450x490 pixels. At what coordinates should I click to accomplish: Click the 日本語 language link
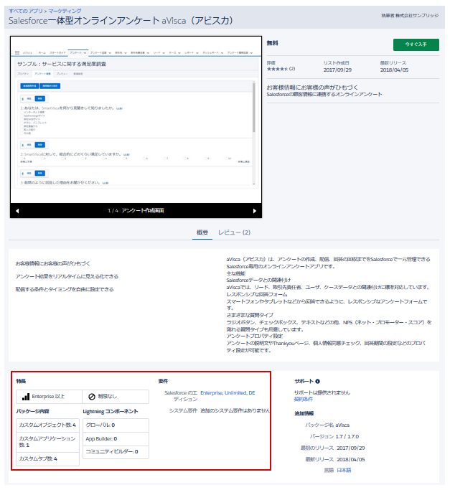[x=344, y=470]
